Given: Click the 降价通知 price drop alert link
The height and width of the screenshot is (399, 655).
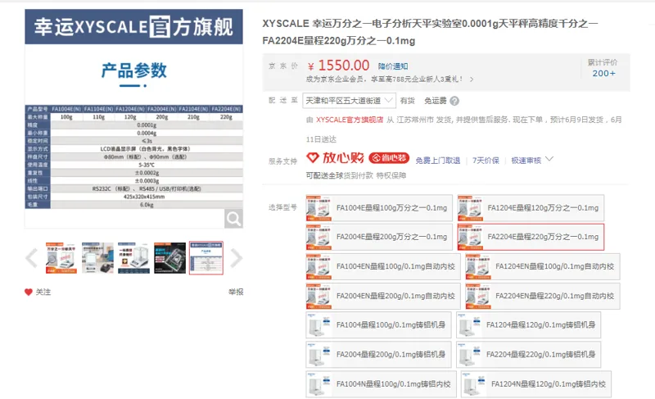Looking at the screenshot, I should (393, 66).
